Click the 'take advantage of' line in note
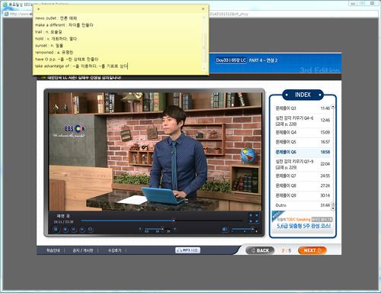The width and height of the screenshot is (381, 293). point(82,66)
